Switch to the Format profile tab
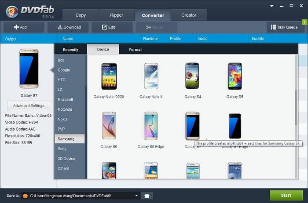 136,50
